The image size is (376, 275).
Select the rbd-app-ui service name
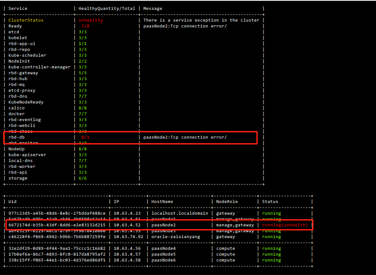22,44
